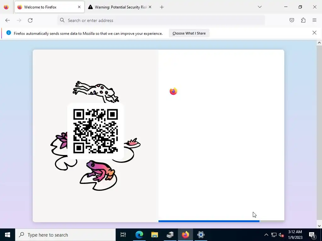
Task: Open the Save to Pocket icon
Action: coord(291,20)
